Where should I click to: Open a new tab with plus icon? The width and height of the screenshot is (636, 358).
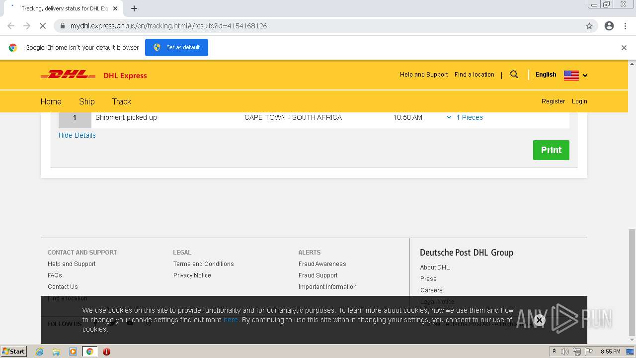click(x=134, y=8)
